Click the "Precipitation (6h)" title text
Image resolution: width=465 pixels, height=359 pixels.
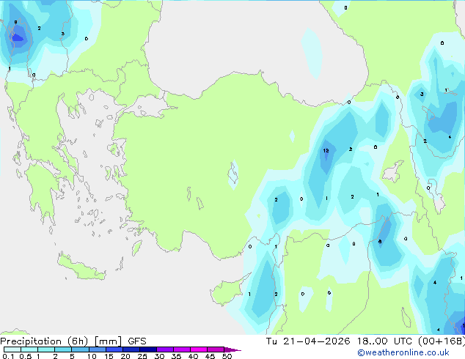[x=44, y=341]
